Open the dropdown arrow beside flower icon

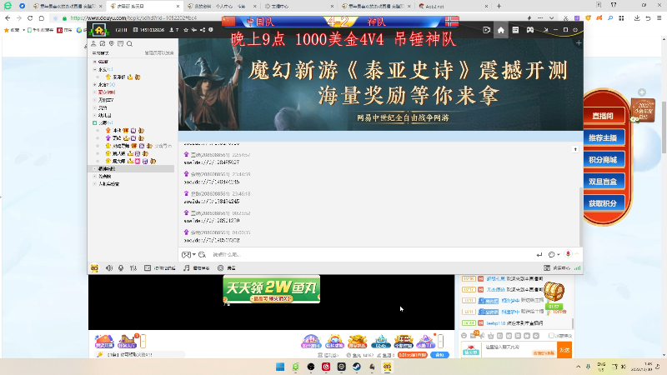click(577, 254)
